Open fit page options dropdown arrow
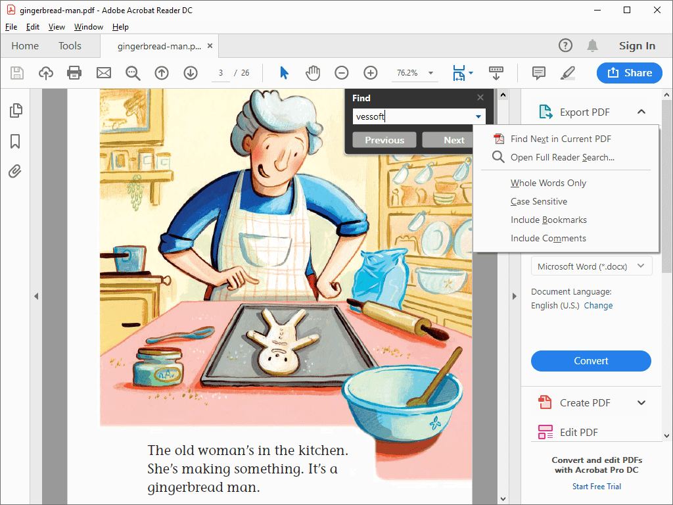This screenshot has height=505, width=673. click(471, 73)
